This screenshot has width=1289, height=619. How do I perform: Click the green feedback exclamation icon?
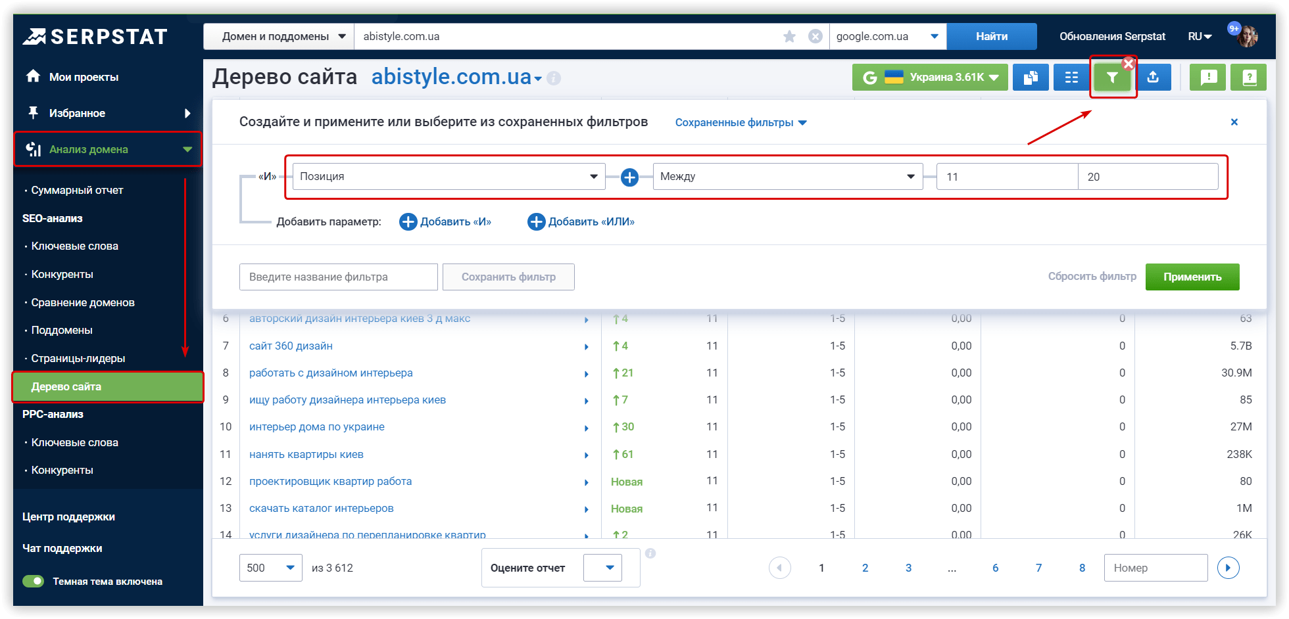1208,78
